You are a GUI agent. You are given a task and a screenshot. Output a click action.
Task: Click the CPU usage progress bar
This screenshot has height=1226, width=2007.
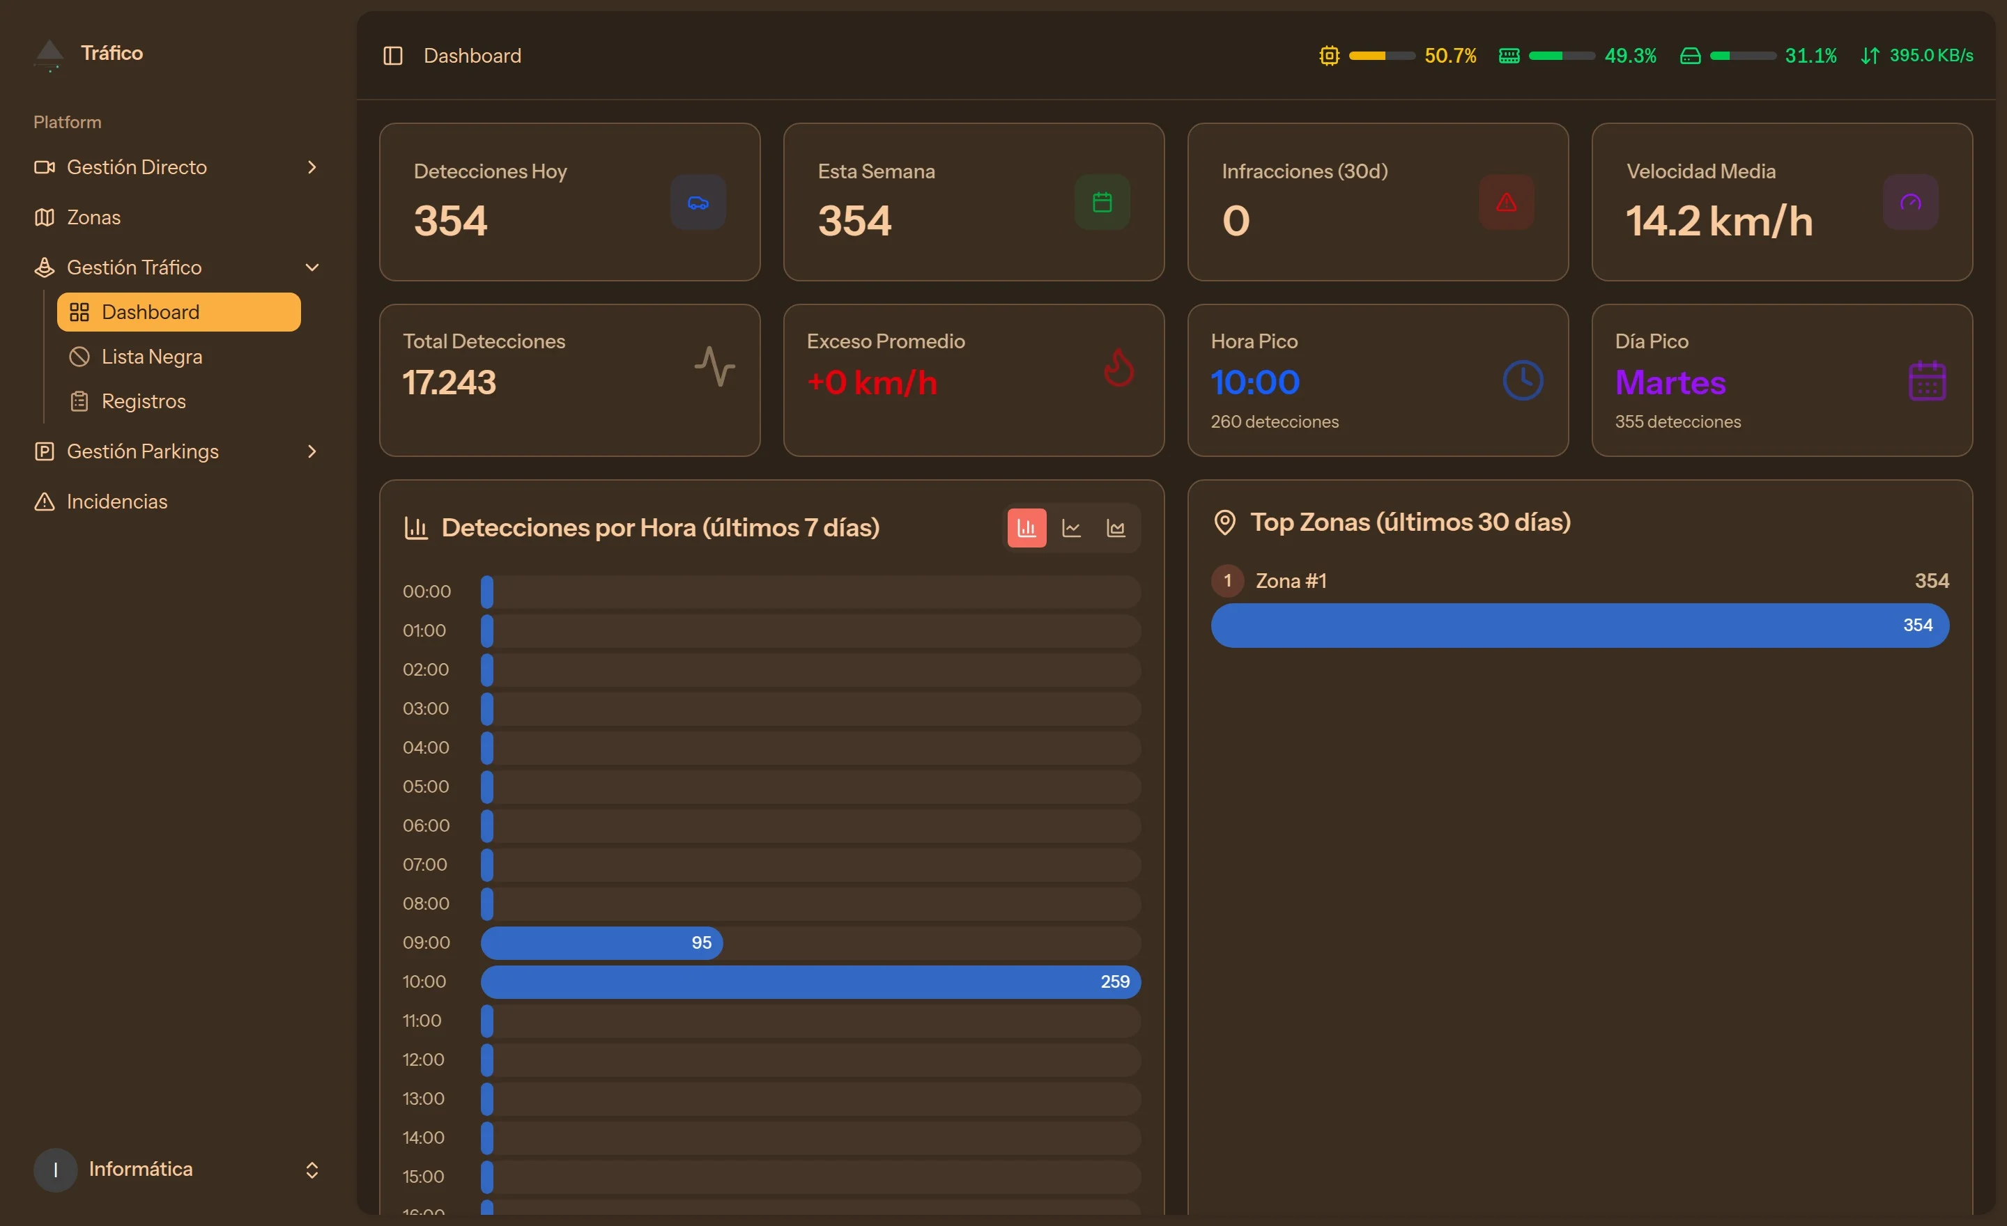[1381, 55]
